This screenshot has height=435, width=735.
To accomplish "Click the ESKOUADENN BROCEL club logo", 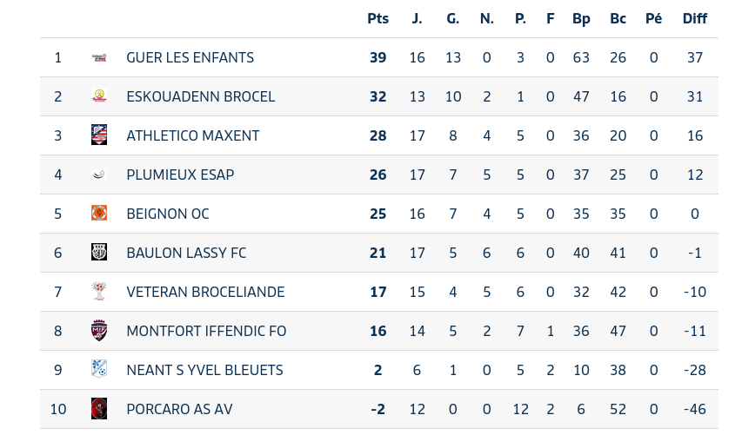I will pyautogui.click(x=99, y=96).
